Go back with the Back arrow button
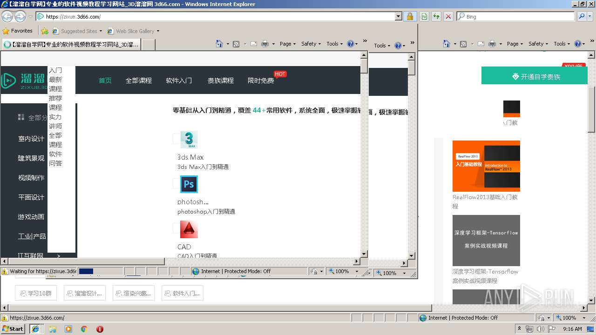This screenshot has height=335, width=596. [x=7, y=16]
